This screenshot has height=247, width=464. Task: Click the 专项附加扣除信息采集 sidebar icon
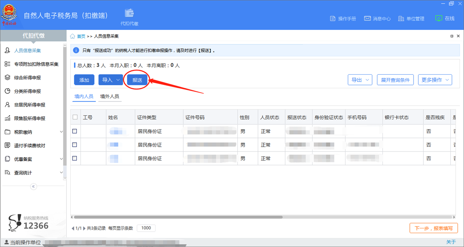7,64
